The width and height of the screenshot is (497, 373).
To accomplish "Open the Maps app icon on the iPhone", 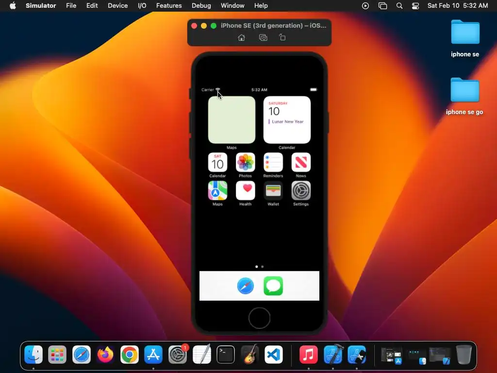I will click(x=217, y=190).
